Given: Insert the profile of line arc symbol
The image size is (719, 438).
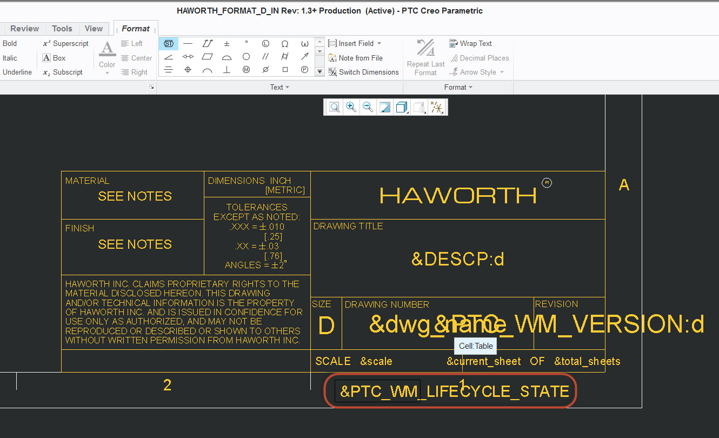Looking at the screenshot, I should coord(208,70).
